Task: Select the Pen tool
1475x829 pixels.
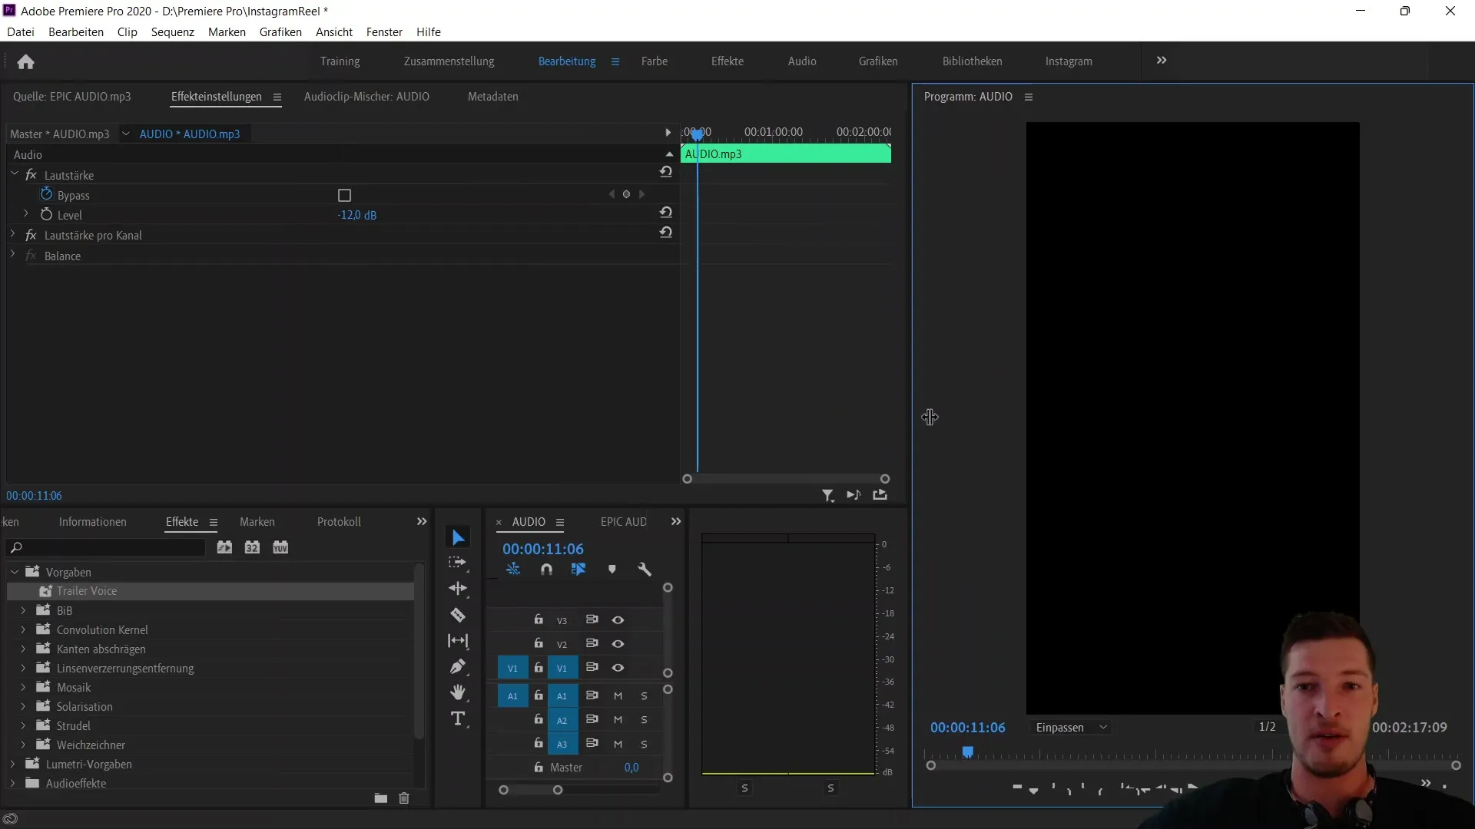Action: pyautogui.click(x=458, y=666)
